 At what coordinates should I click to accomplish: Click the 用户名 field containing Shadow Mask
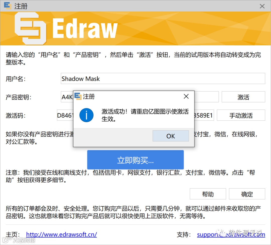[163, 78]
